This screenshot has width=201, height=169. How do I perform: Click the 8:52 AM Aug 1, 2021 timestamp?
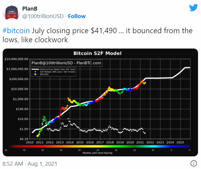[x=30, y=164]
